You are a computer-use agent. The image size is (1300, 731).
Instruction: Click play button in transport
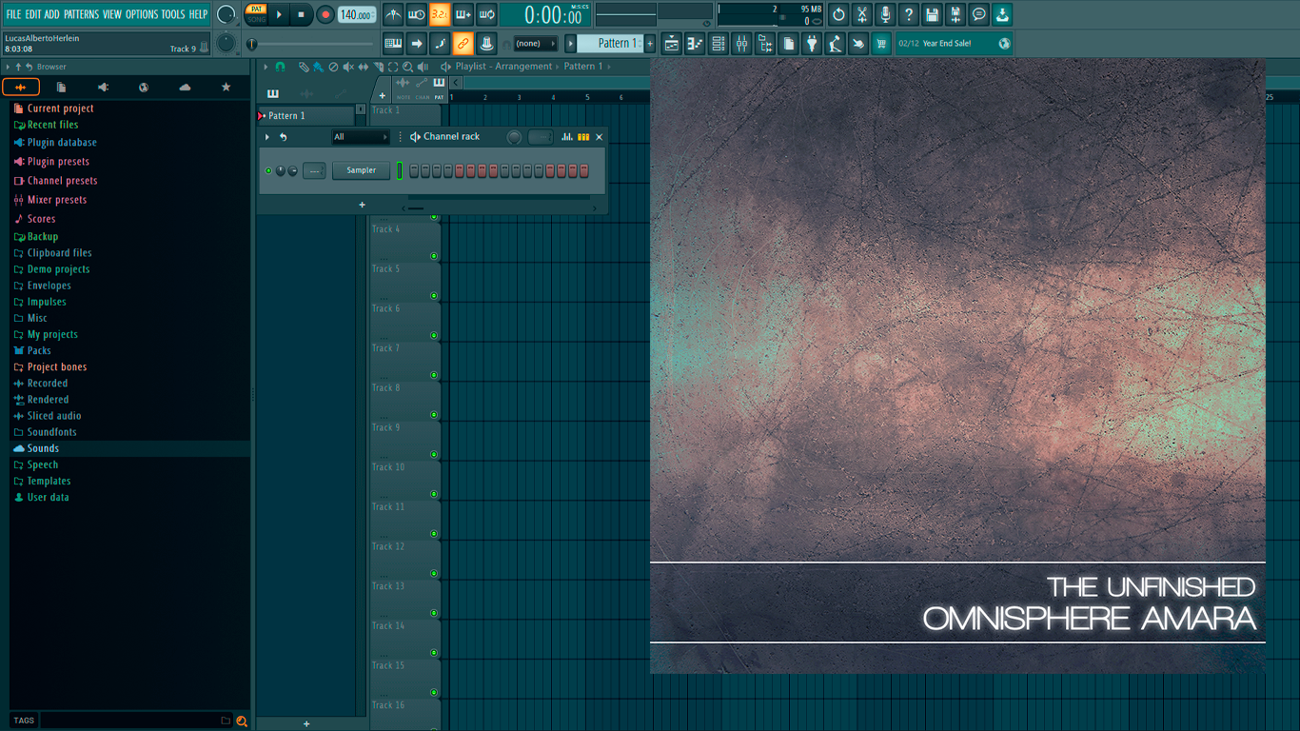(279, 14)
